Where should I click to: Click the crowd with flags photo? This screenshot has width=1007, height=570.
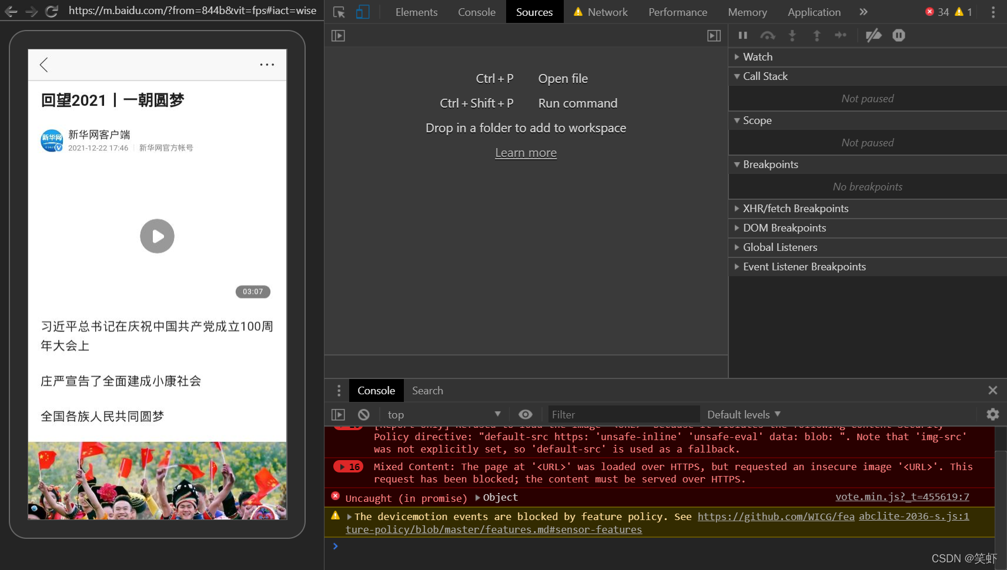(x=158, y=481)
